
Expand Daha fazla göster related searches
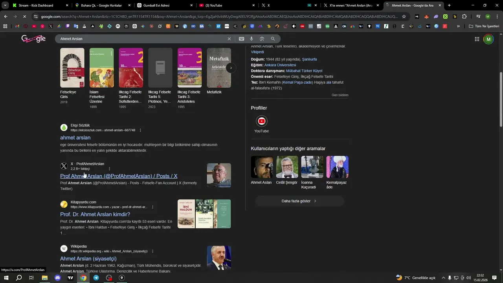coord(299,201)
